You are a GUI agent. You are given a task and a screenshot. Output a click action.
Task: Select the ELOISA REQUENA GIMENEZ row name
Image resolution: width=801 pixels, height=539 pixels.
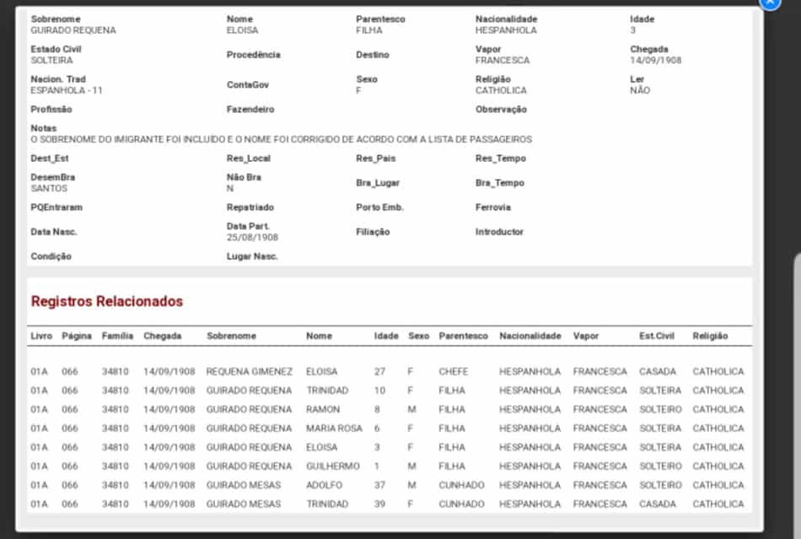pyautogui.click(x=321, y=371)
